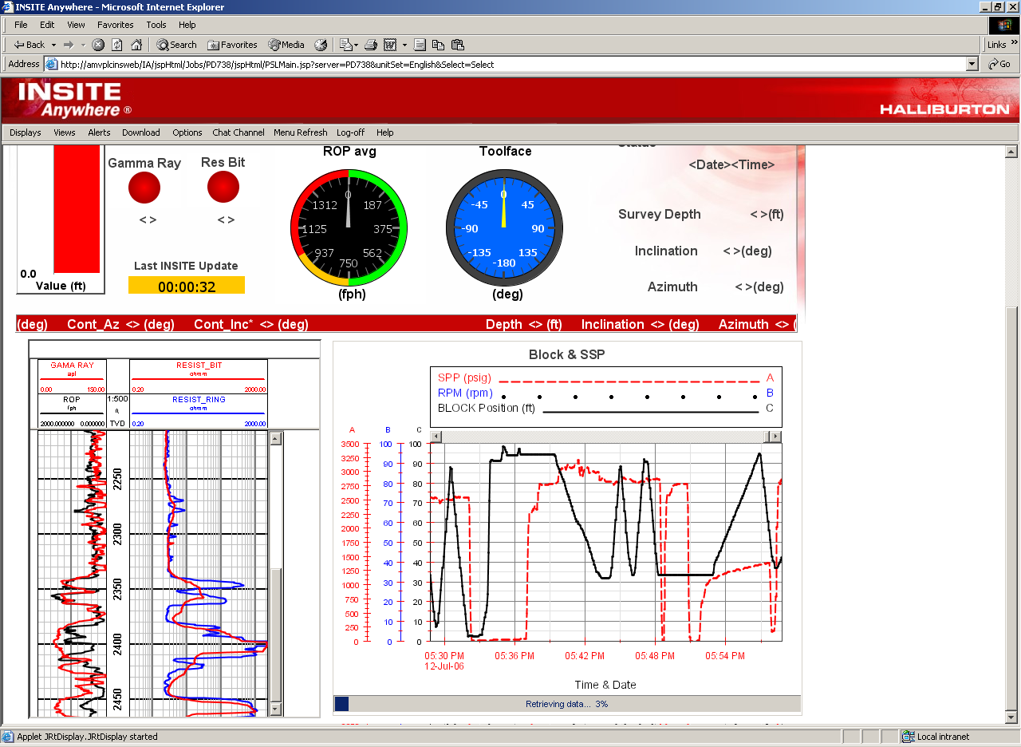Open the Views menu in INSITE
Viewport: 1021px width, 747px height.
65,132
